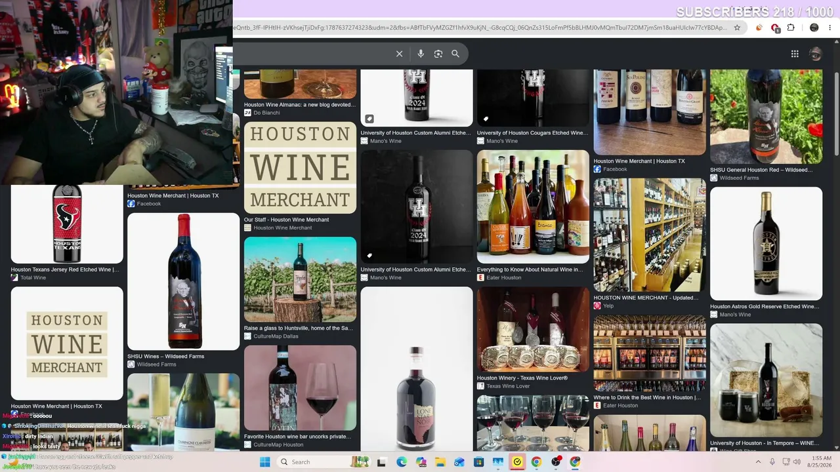
Task: Open the Houston Texans Jersey wine image
Action: [x=67, y=224]
